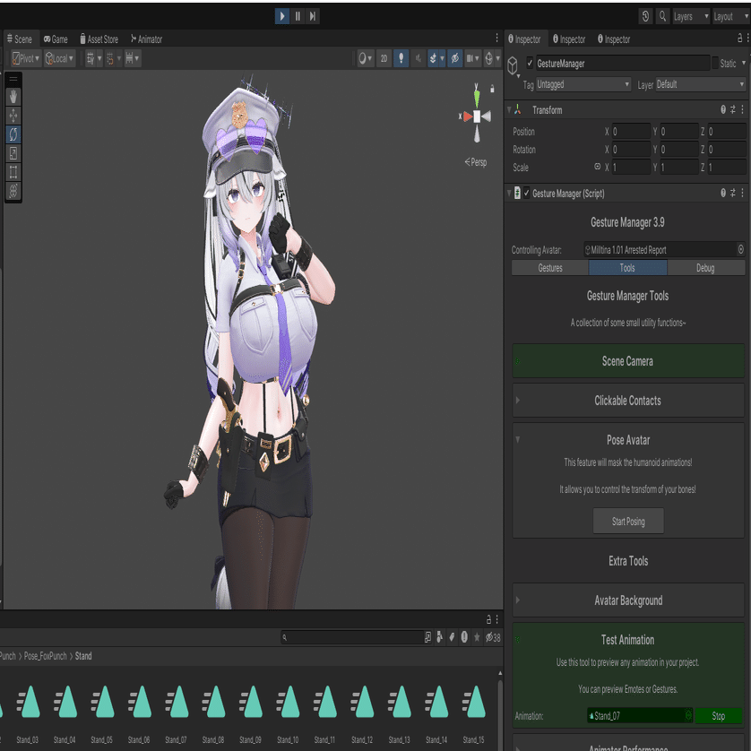Screen dimensions: 751x751
Task: Click the Play button
Action: [x=282, y=16]
